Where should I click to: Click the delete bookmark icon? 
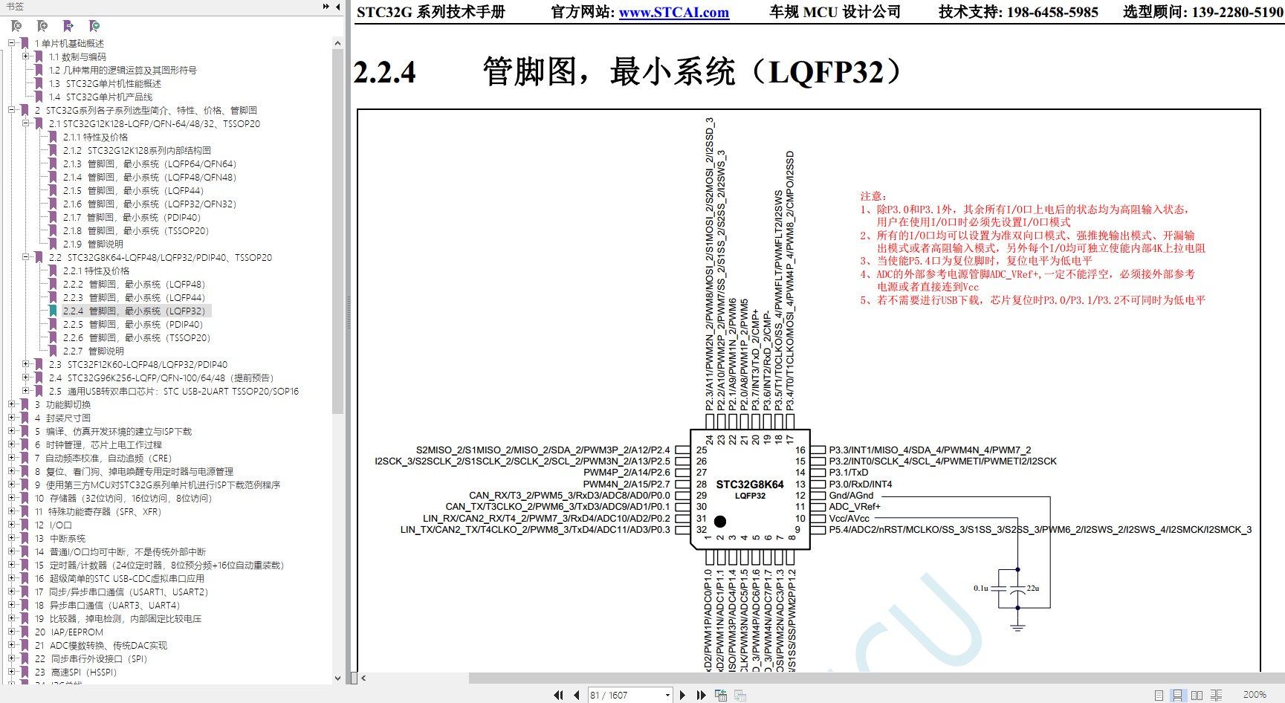16,26
